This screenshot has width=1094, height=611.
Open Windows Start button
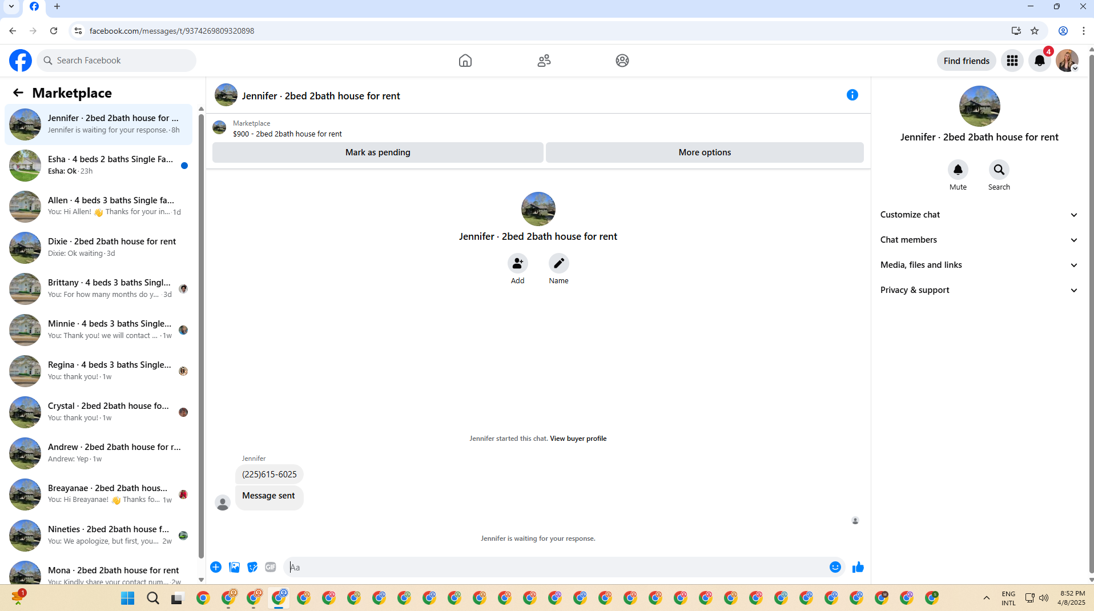tap(128, 598)
